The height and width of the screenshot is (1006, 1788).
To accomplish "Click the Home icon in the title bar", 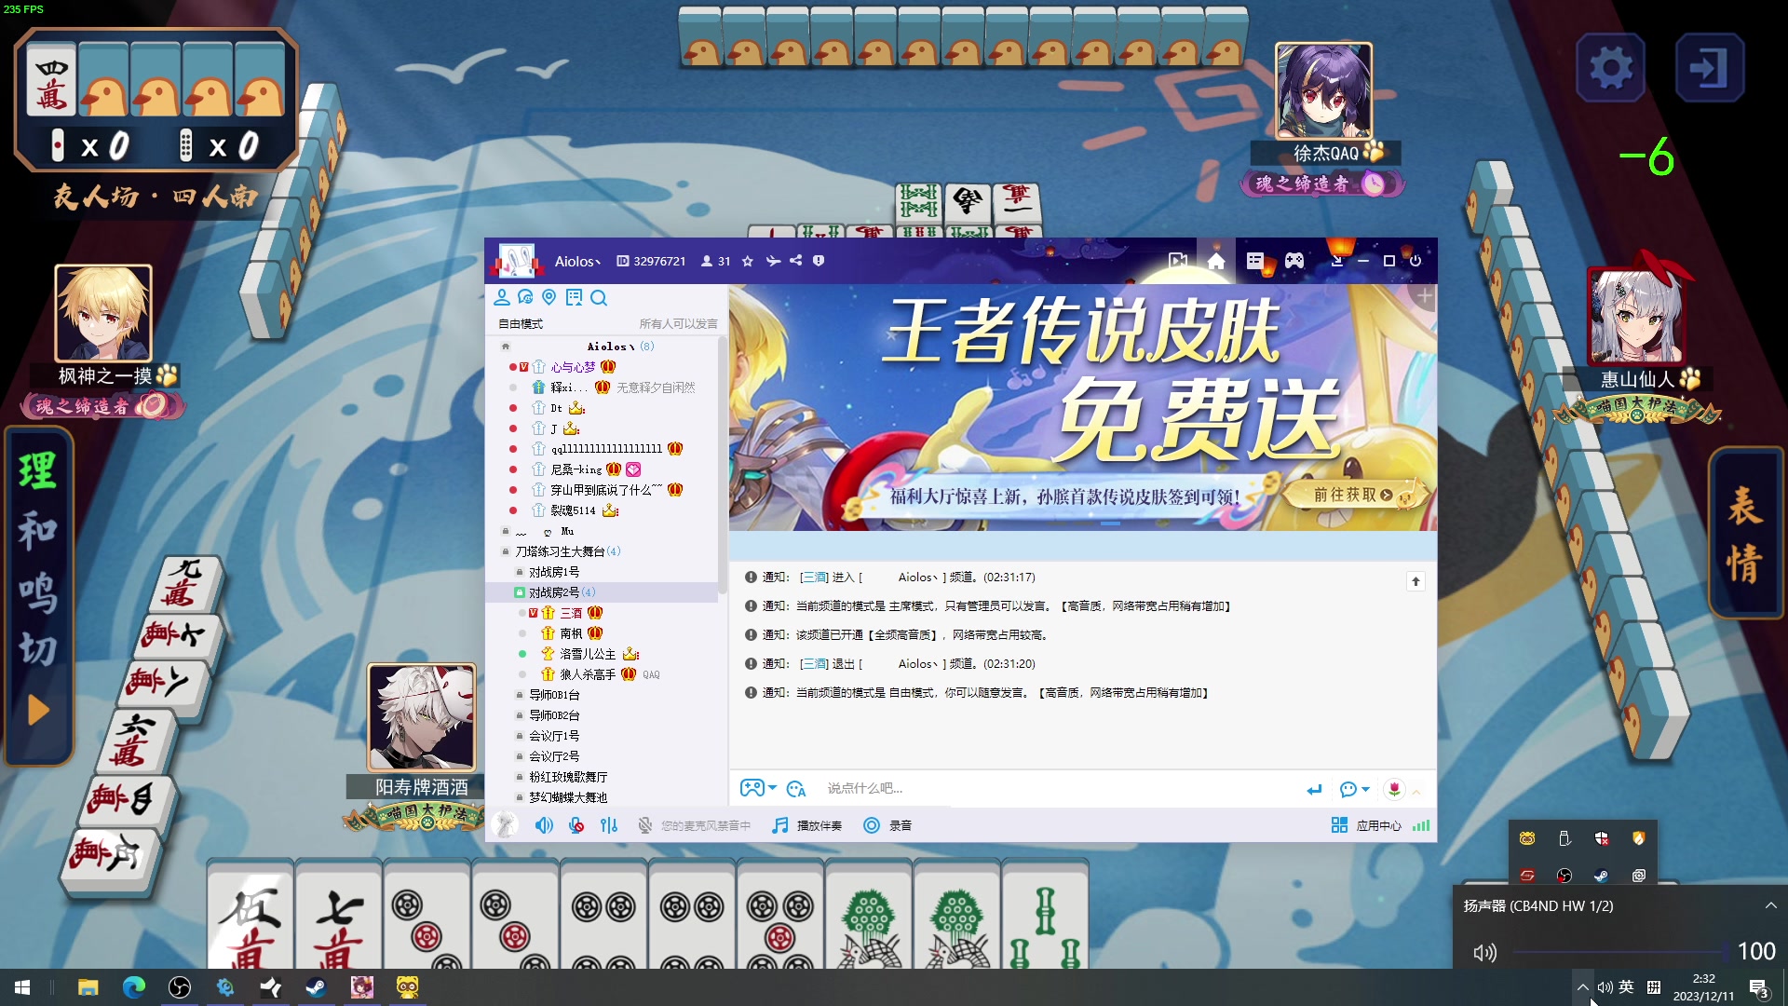I will pos(1216,262).
